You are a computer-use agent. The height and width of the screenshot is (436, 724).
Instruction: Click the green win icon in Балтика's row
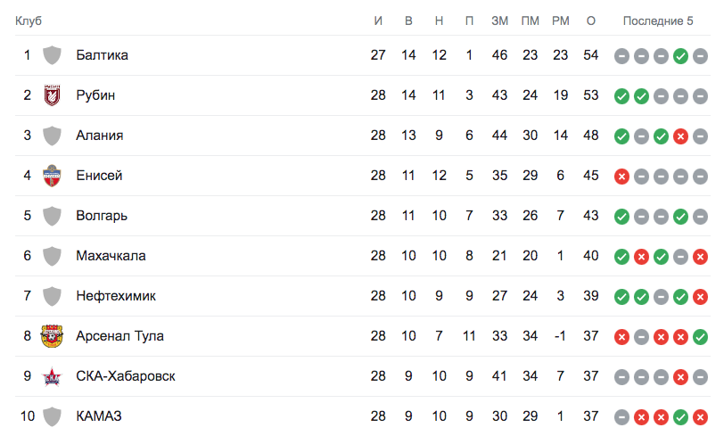[x=680, y=55]
